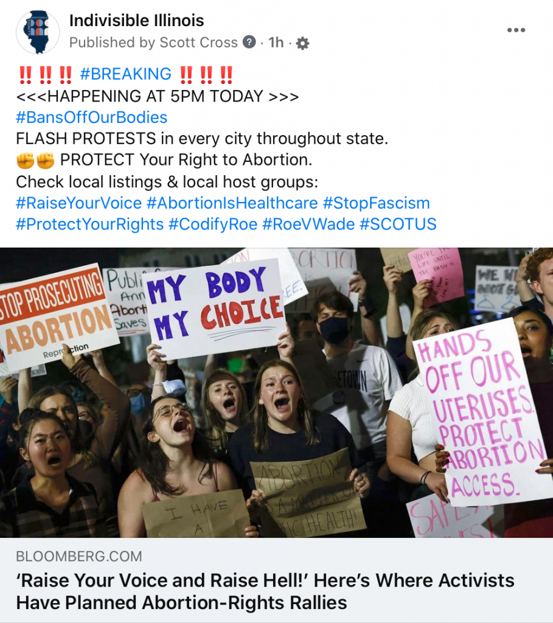Click the BLOOMBERG.COM source label

point(79,556)
